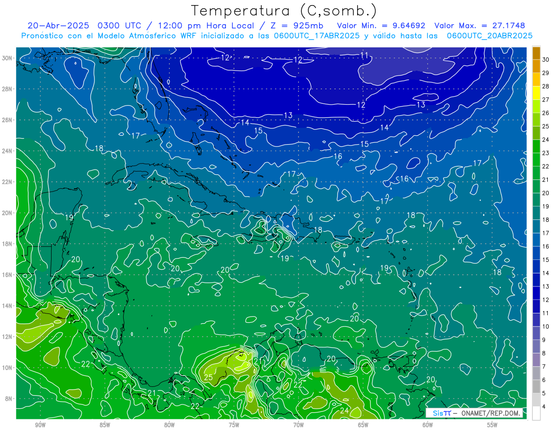
Task: Click the "80W" longitude axis label
Action: point(169,425)
